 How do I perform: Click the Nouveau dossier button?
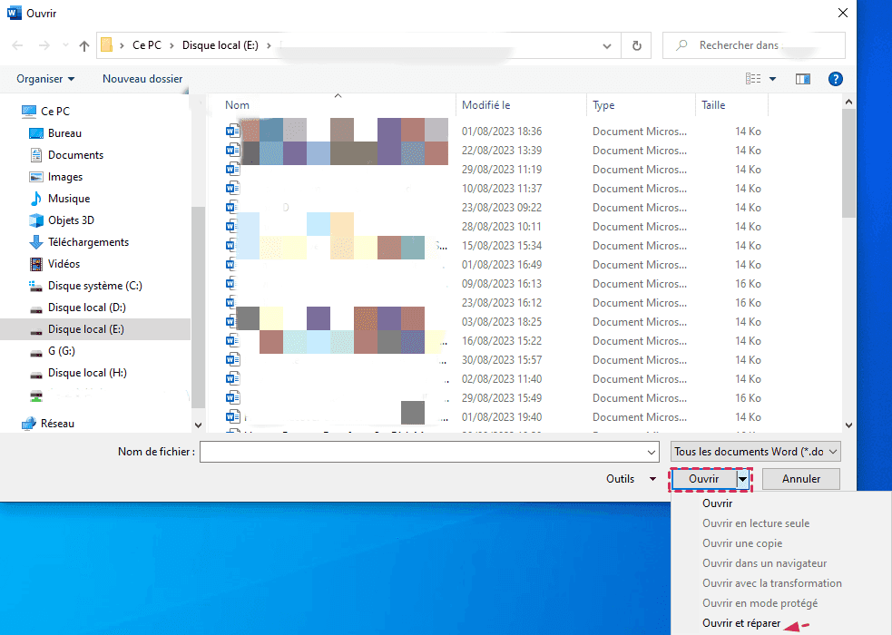[x=142, y=79]
